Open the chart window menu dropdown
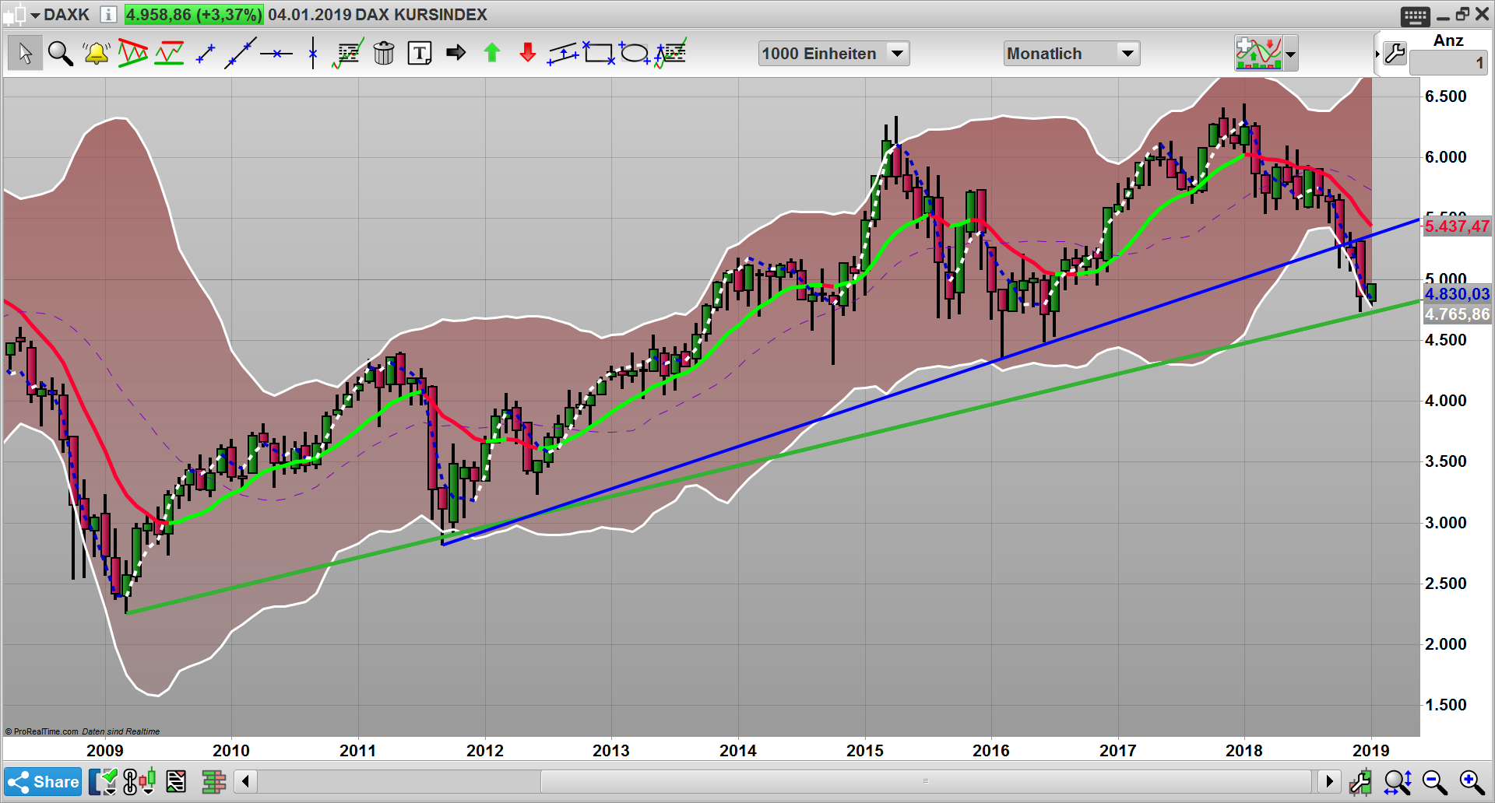The image size is (1495, 803). pos(35,15)
